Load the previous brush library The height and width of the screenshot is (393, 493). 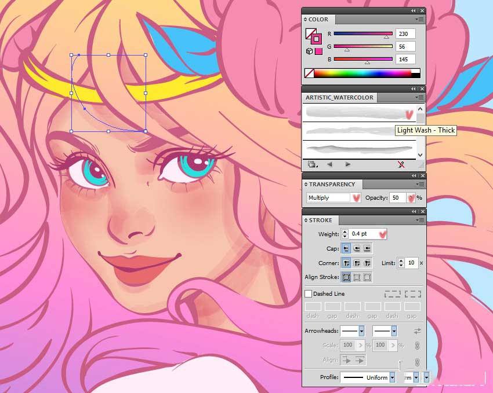click(329, 164)
